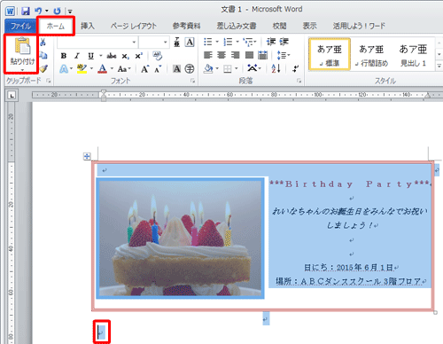
Task: Click the birthday cake picture
Action: click(x=180, y=238)
